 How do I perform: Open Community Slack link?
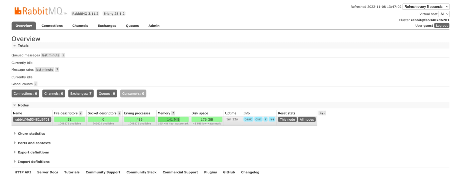[x=141, y=172]
